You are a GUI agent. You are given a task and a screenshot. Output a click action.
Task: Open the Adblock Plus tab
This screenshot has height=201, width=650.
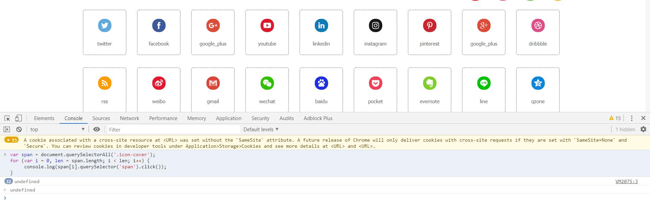318,118
